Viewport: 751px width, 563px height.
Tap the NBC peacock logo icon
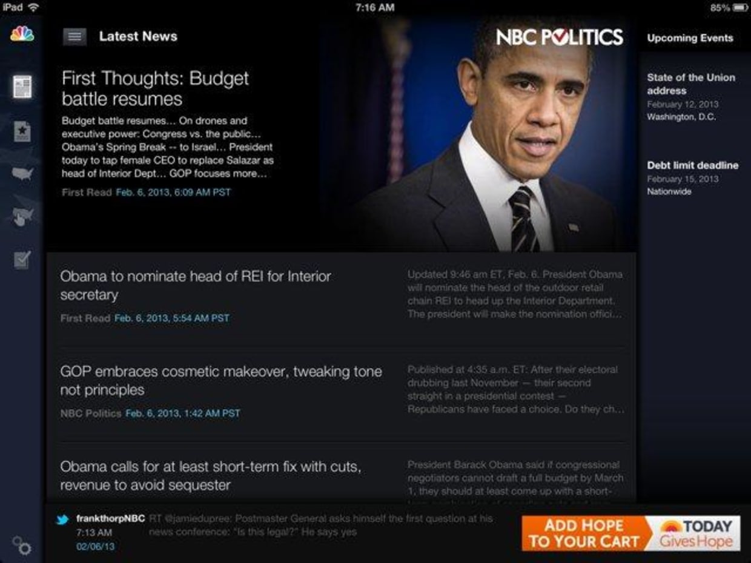coord(22,34)
